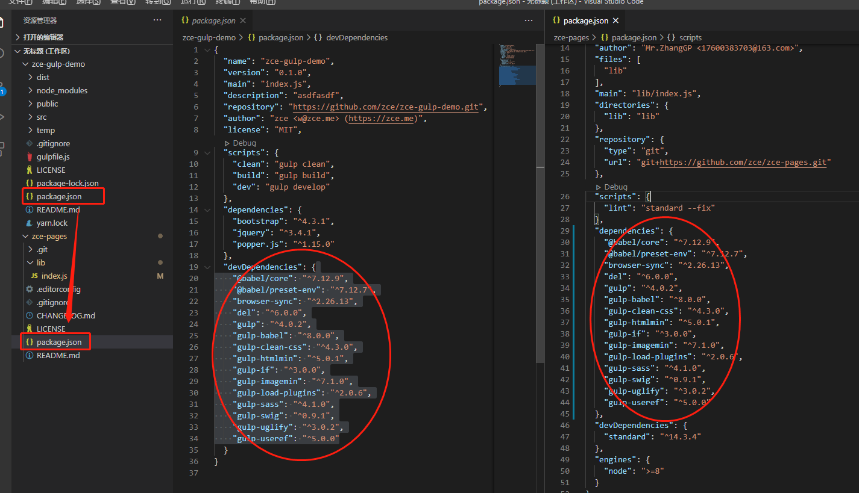Expand the src folder

point(31,117)
